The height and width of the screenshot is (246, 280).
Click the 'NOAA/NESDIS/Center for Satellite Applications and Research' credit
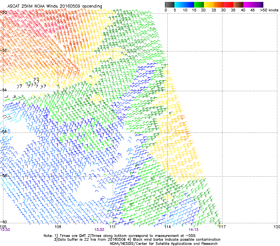point(163,244)
